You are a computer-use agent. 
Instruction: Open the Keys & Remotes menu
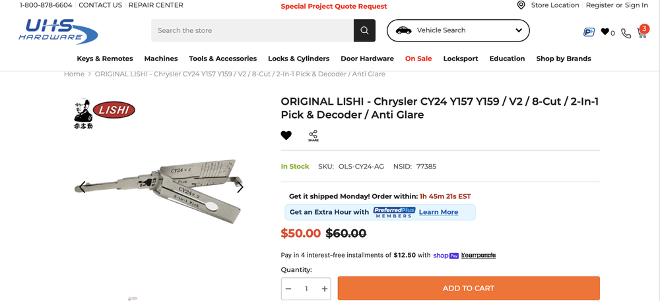[x=104, y=59]
